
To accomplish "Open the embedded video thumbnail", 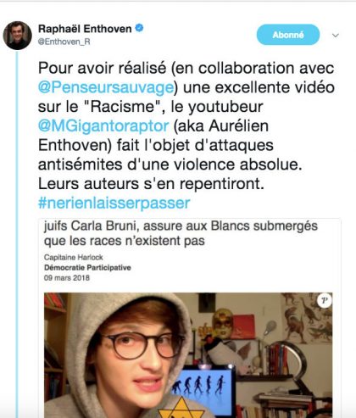I will click(x=188, y=355).
